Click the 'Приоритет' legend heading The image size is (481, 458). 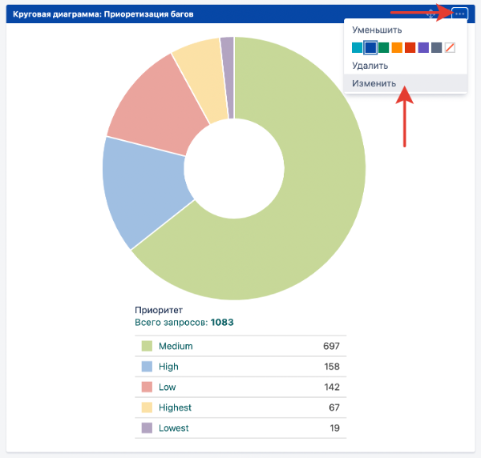click(x=159, y=311)
